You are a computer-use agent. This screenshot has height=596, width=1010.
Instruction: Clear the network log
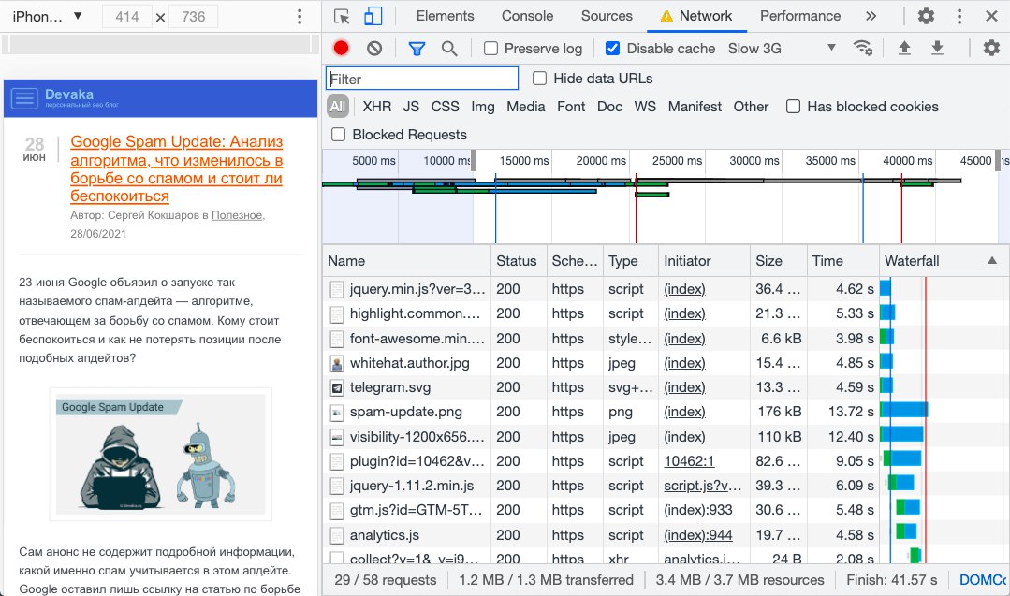point(374,49)
